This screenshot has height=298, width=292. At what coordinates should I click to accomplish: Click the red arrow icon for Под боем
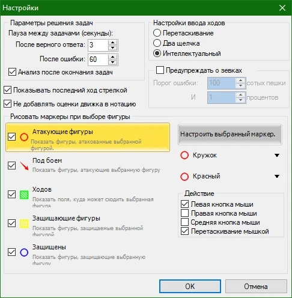tap(24, 166)
